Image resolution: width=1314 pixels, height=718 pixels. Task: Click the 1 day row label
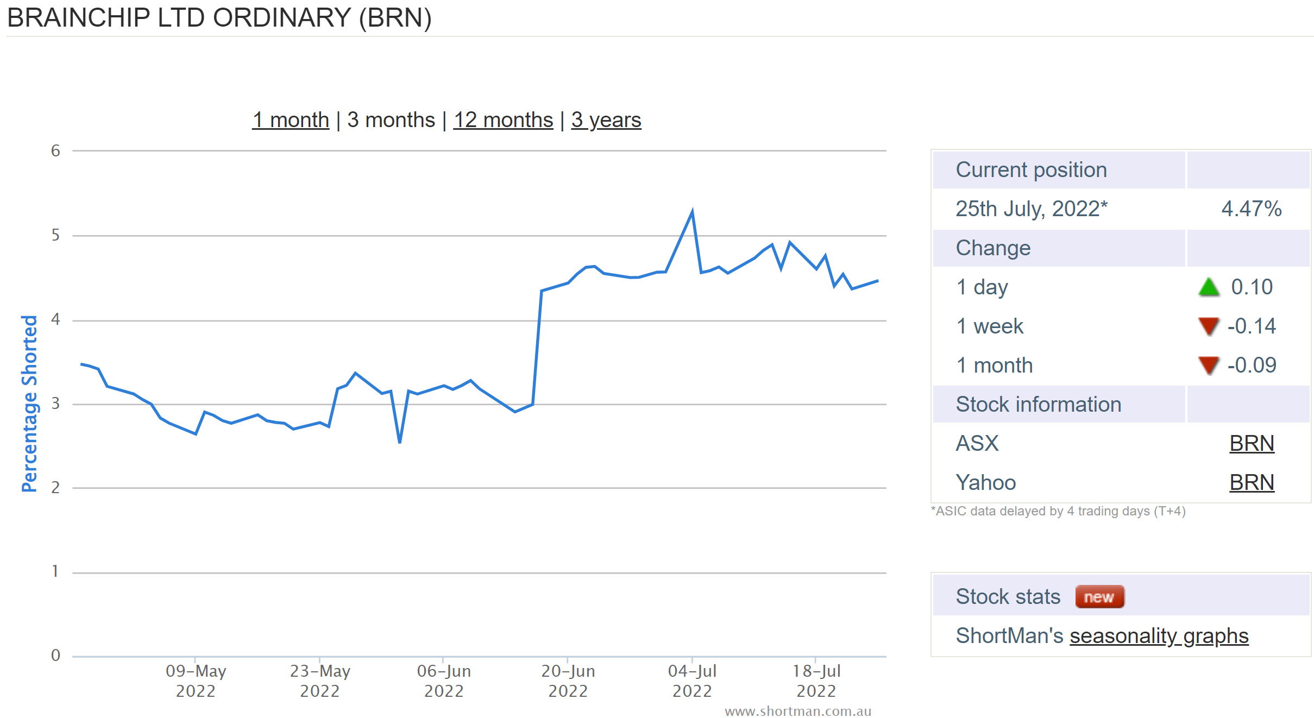tap(982, 287)
